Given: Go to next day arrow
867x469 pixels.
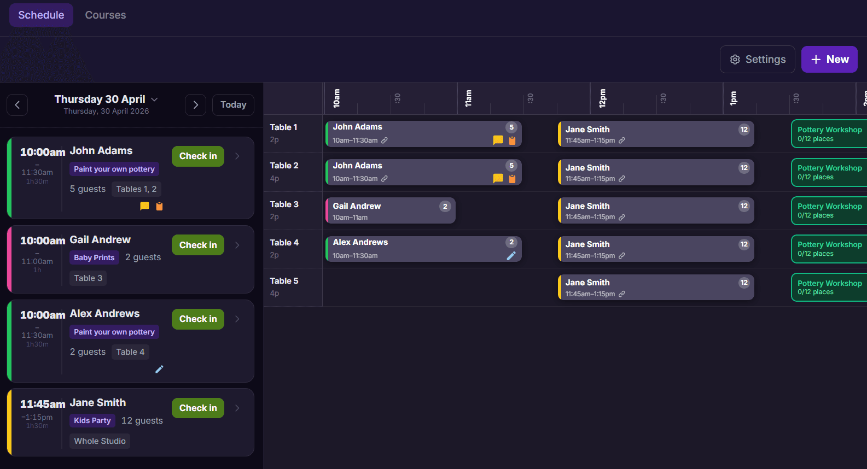Looking at the screenshot, I should [x=195, y=105].
